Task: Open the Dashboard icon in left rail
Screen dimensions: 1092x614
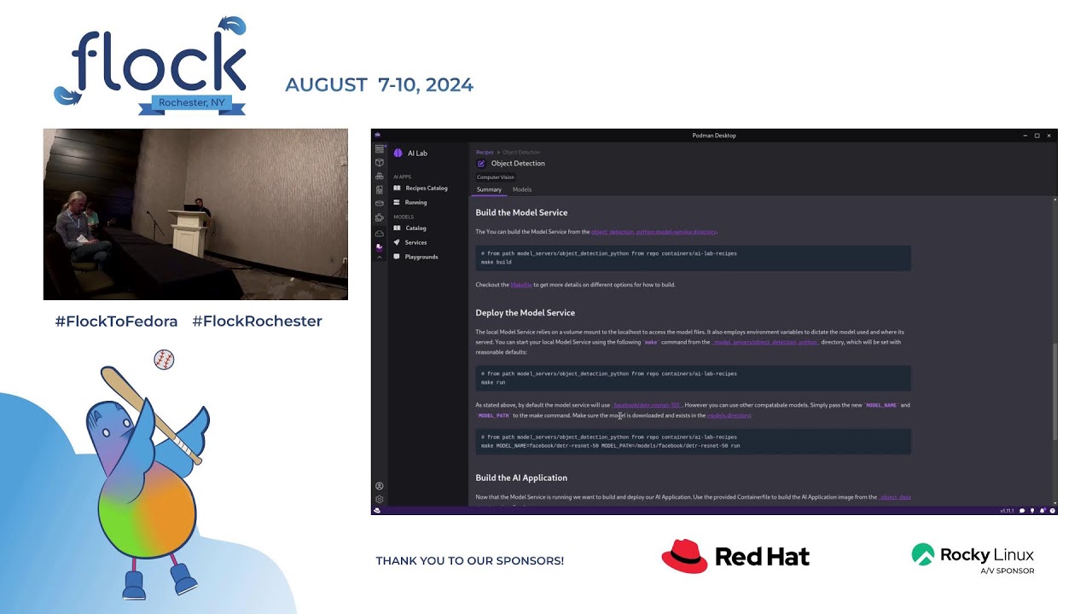Action: coord(380,148)
